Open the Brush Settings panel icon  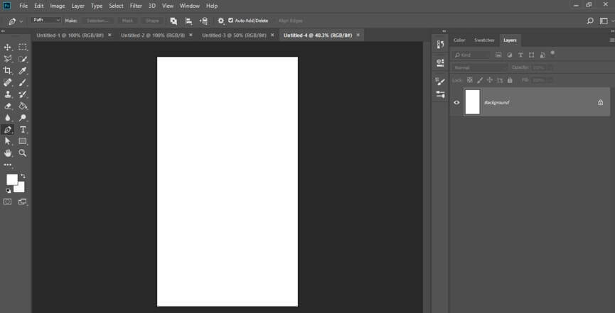[x=440, y=82]
